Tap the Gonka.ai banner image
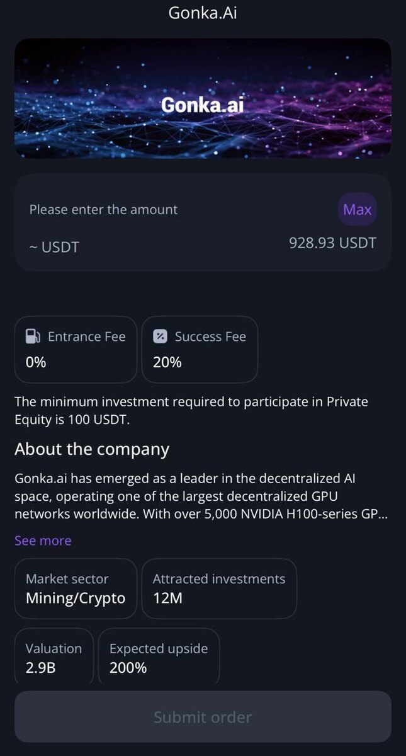The image size is (406, 756). (203, 98)
